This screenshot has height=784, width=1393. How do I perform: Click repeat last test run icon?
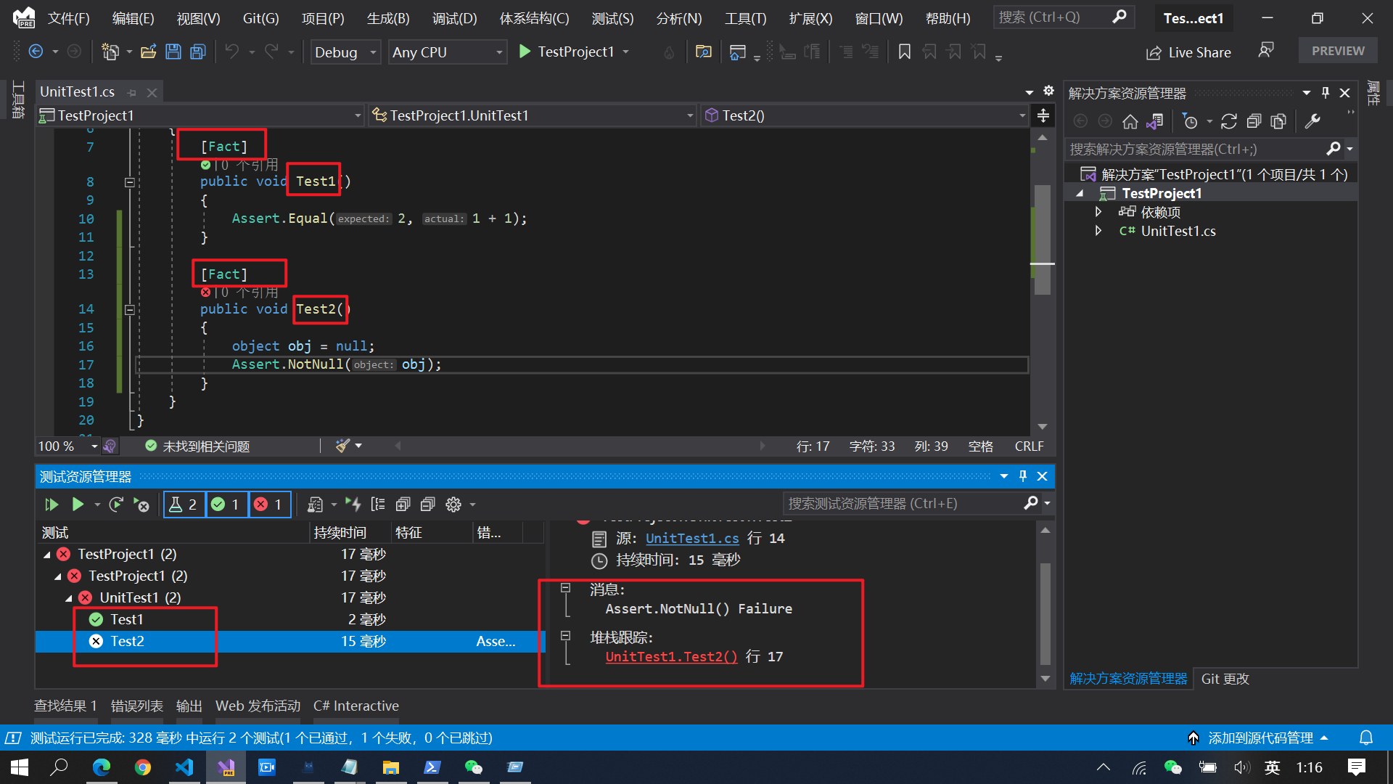115,505
